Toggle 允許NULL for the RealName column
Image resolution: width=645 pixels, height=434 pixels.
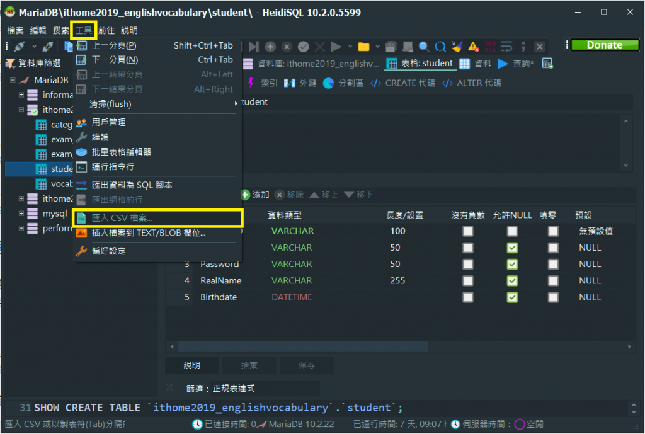coord(512,280)
